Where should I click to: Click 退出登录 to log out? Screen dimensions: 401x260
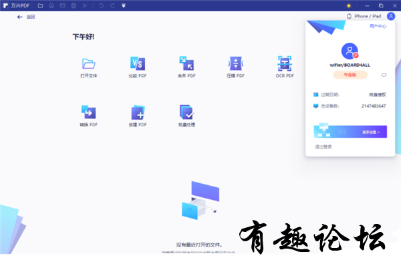click(x=323, y=147)
